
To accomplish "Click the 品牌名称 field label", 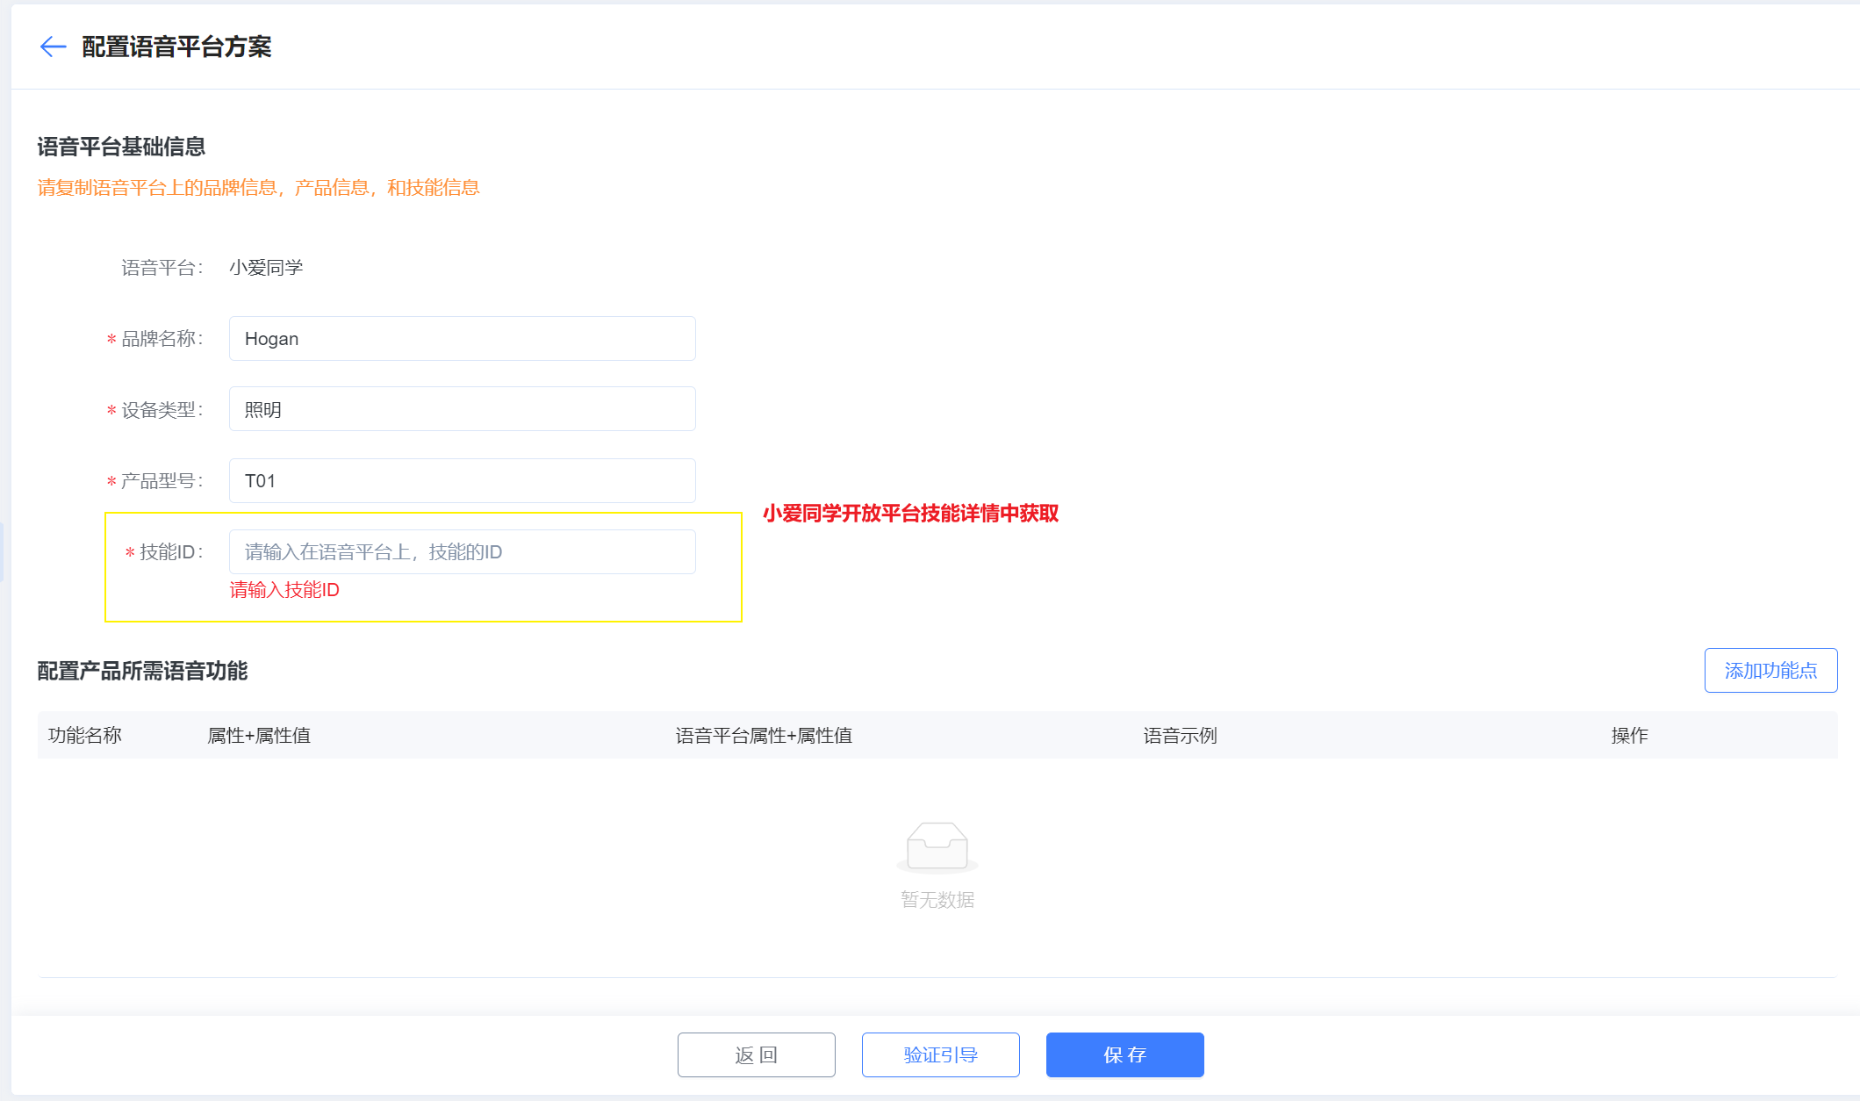I will coord(162,339).
